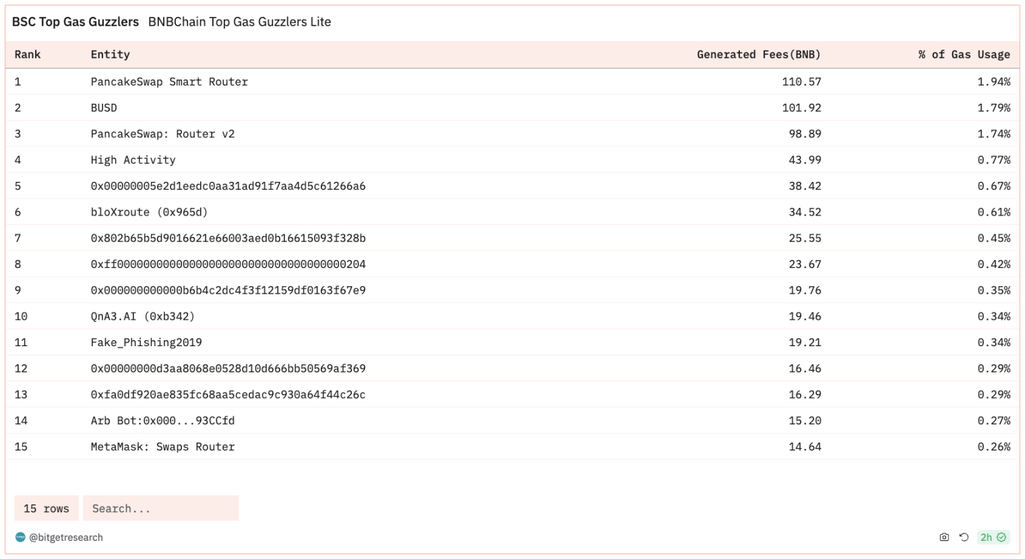Click the refresh query icon
Viewport: 1025px width, 559px height.
[964, 537]
